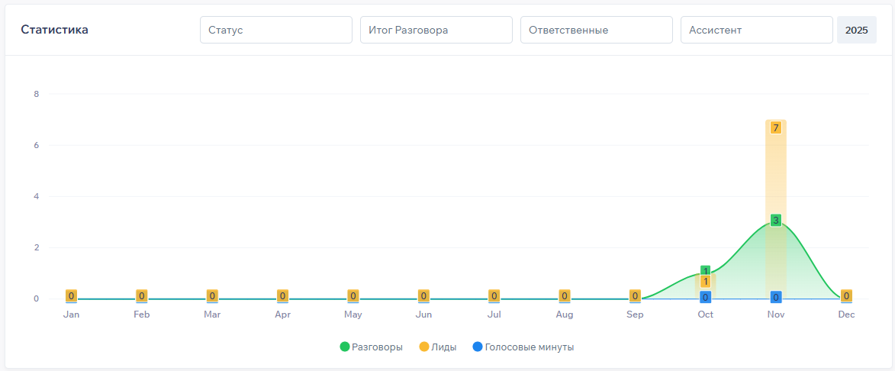Open the Статус filter dropdown
Screen dimensions: 895x371
[x=275, y=30]
